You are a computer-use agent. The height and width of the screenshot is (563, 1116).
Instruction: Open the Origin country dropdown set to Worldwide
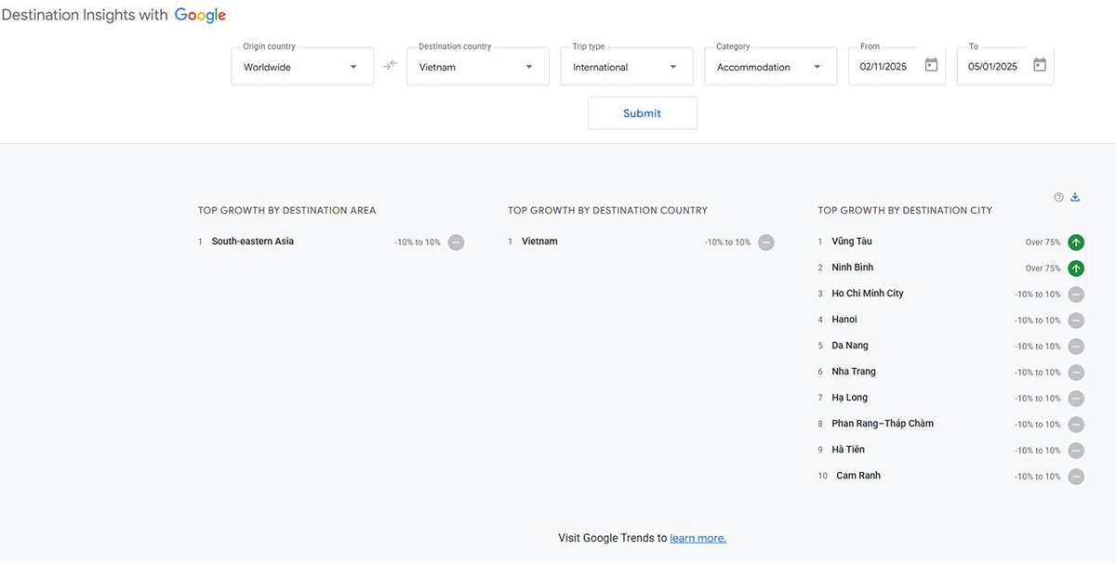[x=302, y=67]
